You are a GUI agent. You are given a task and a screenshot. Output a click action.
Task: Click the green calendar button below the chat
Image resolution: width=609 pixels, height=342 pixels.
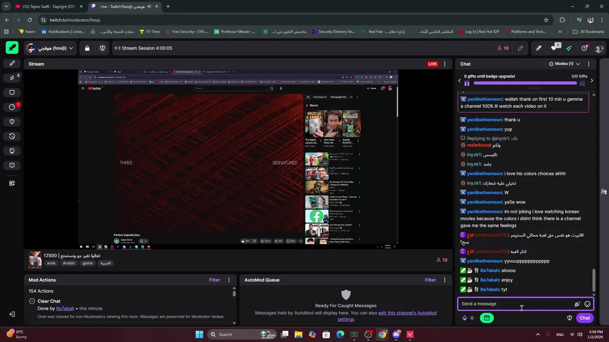point(486,318)
